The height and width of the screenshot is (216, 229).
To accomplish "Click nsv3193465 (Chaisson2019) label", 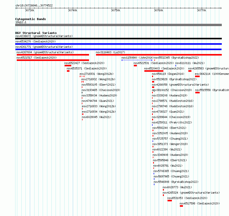I will (x=101, y=90).
